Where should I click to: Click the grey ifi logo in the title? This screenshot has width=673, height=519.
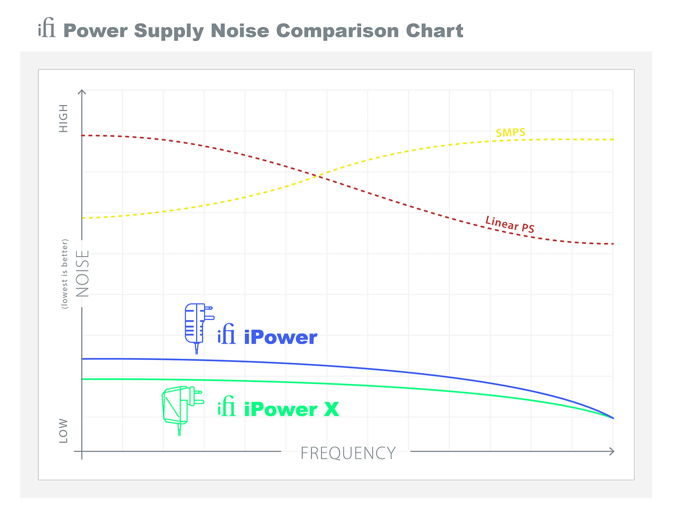(x=47, y=29)
